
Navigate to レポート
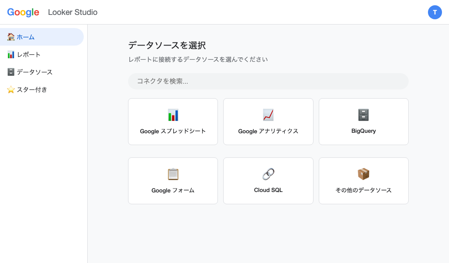pyautogui.click(x=29, y=54)
